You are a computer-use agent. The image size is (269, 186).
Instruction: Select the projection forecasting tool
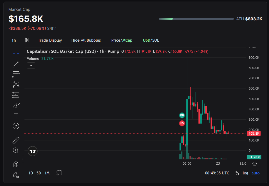(16, 95)
